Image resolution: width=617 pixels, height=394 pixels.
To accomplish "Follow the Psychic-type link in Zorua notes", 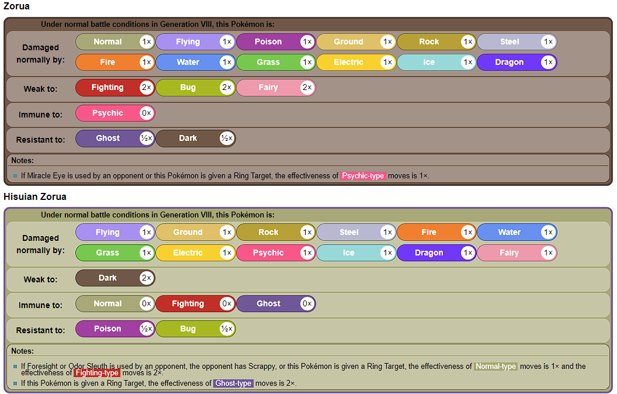I will (363, 176).
